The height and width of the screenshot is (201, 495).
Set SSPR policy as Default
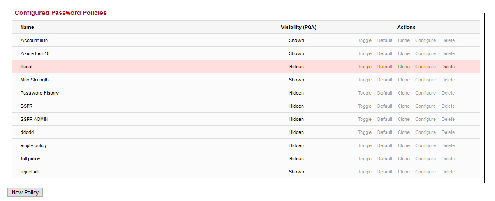coord(385,106)
